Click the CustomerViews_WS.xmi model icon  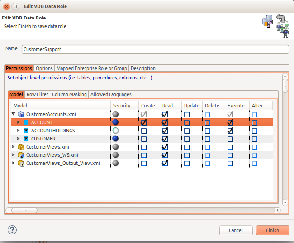(21, 155)
